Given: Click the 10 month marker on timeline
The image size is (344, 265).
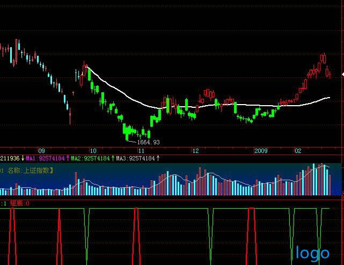Looking at the screenshot, I should 93,151.
